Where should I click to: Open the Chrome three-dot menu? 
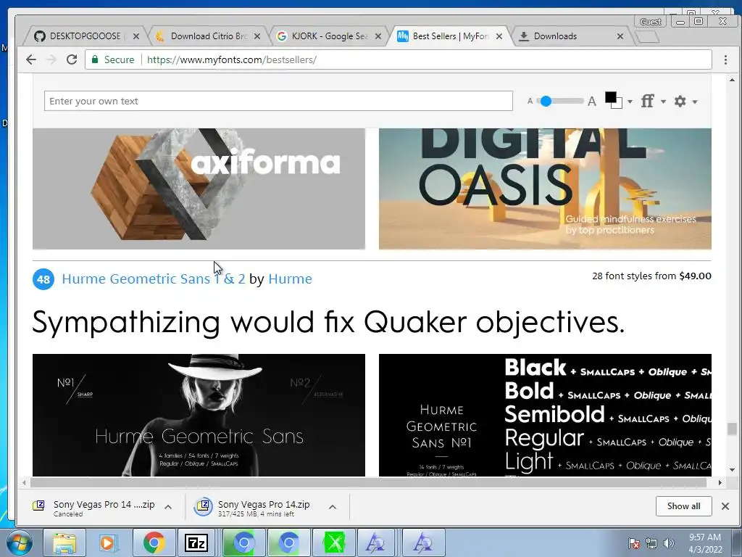click(x=725, y=59)
